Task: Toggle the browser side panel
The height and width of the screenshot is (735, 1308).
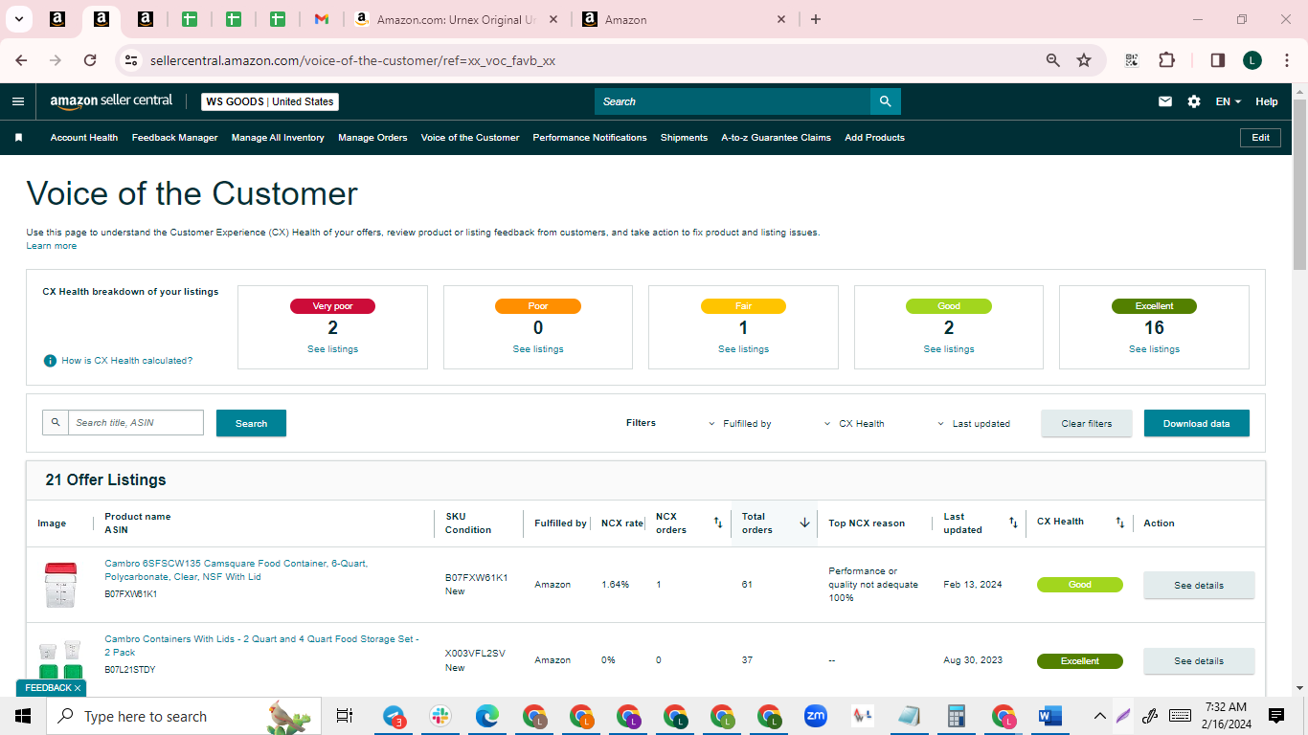Action: point(1218,60)
